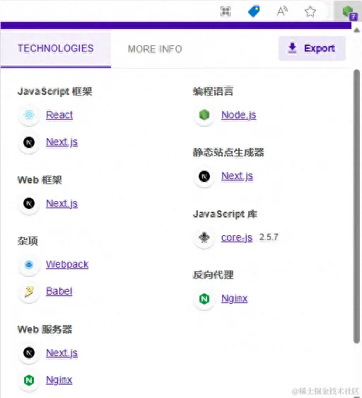Click the Nginx icon under Web 服务器
The height and width of the screenshot is (398, 362).
point(29,380)
